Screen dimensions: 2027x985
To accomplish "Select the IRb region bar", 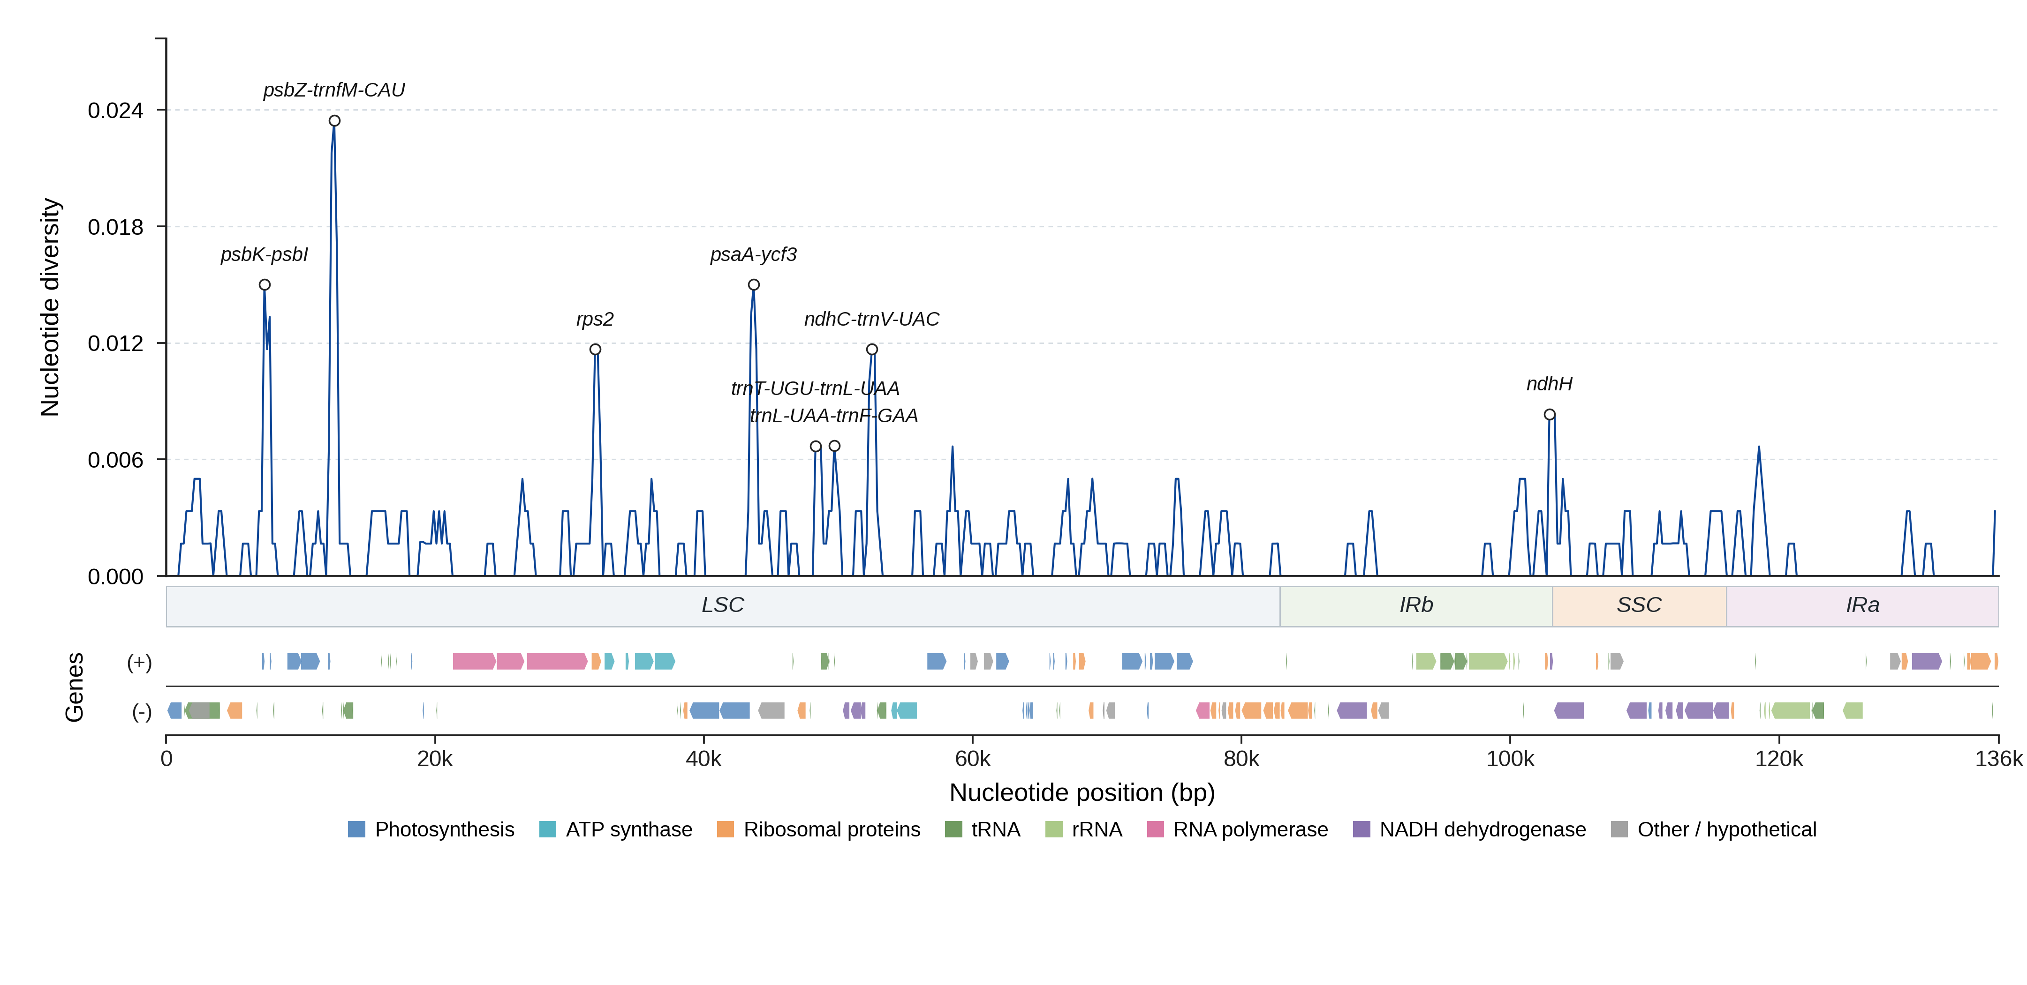I will 1416,606.
